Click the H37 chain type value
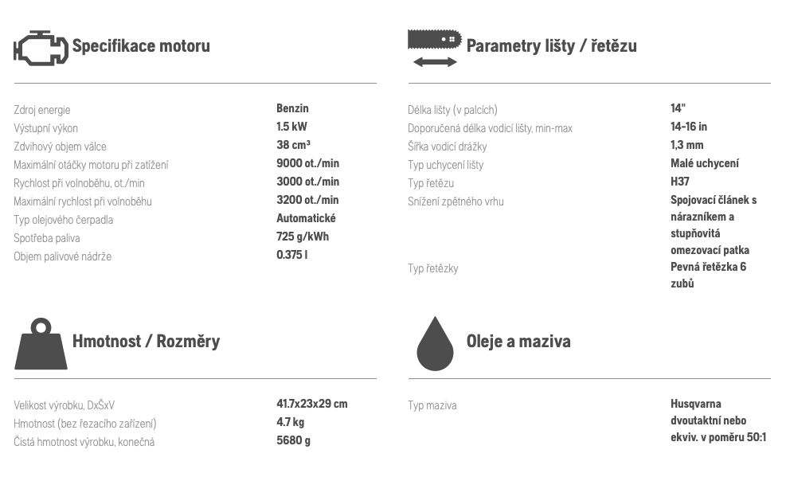 point(680,182)
